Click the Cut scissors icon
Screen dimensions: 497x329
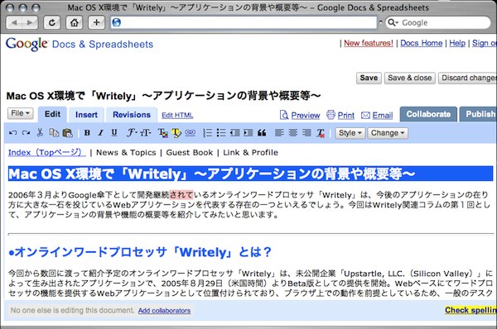[x=40, y=132]
